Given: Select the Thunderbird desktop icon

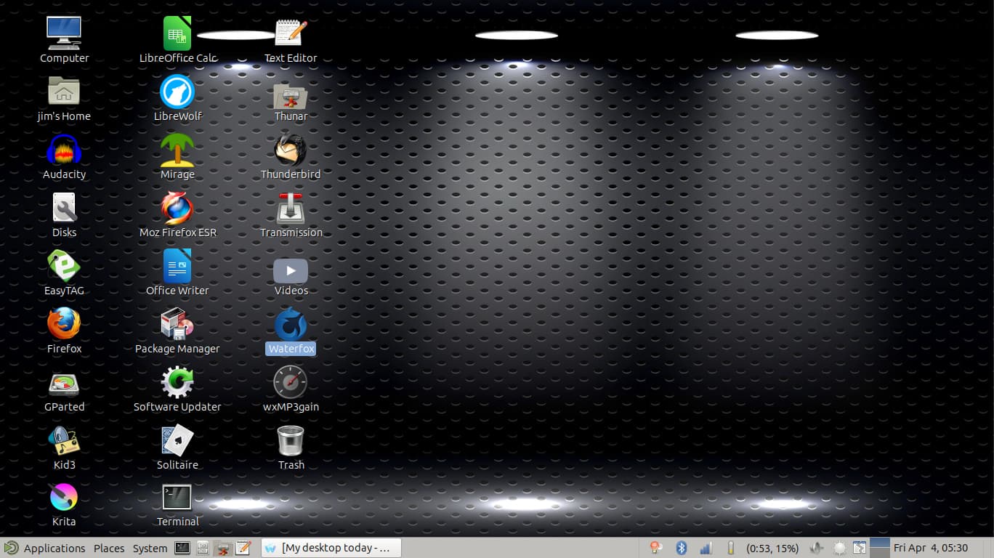Looking at the screenshot, I should [x=291, y=150].
